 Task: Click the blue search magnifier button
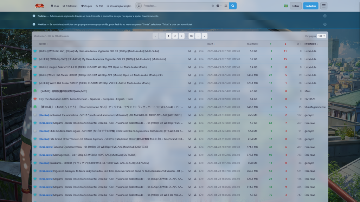click(232, 6)
